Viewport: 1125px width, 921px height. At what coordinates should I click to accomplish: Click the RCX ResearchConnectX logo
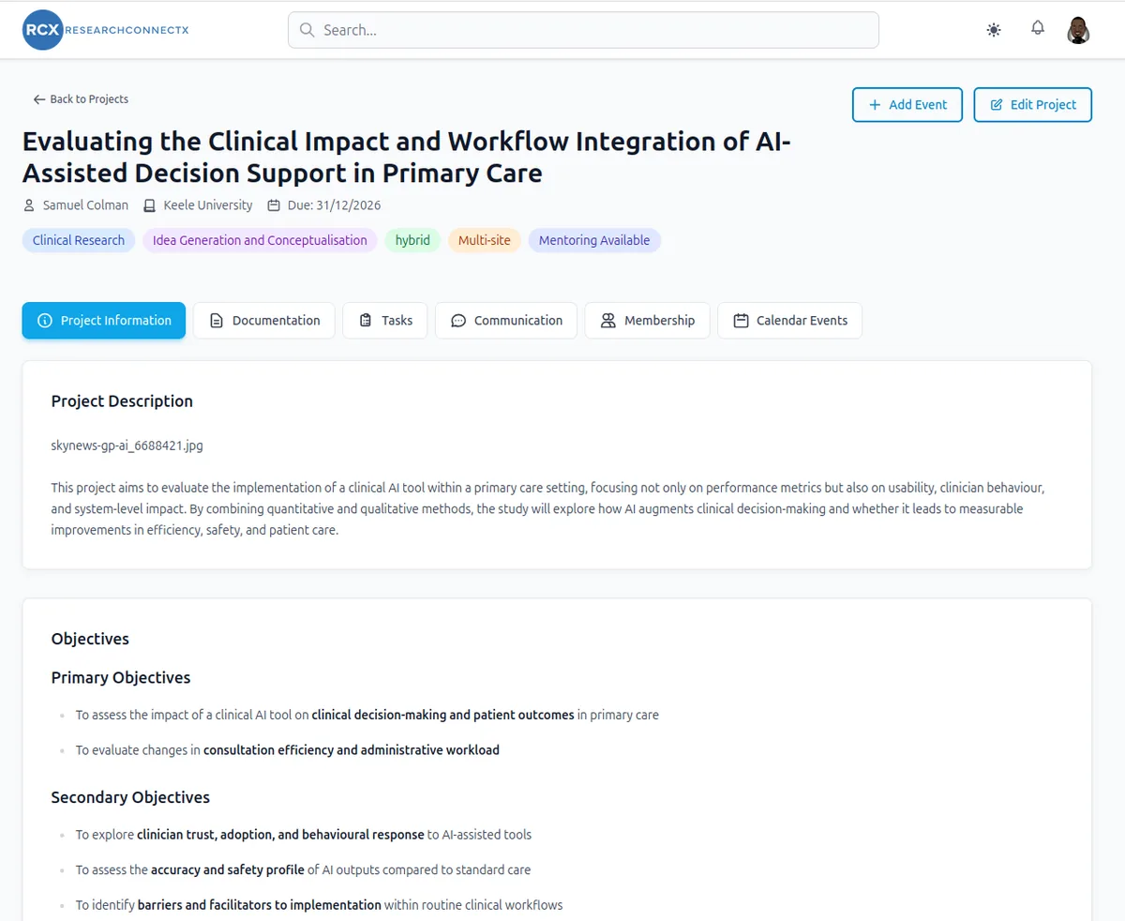[x=106, y=30]
